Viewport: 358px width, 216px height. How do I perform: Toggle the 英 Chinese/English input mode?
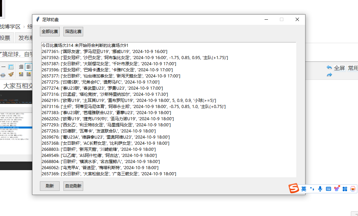303,189
